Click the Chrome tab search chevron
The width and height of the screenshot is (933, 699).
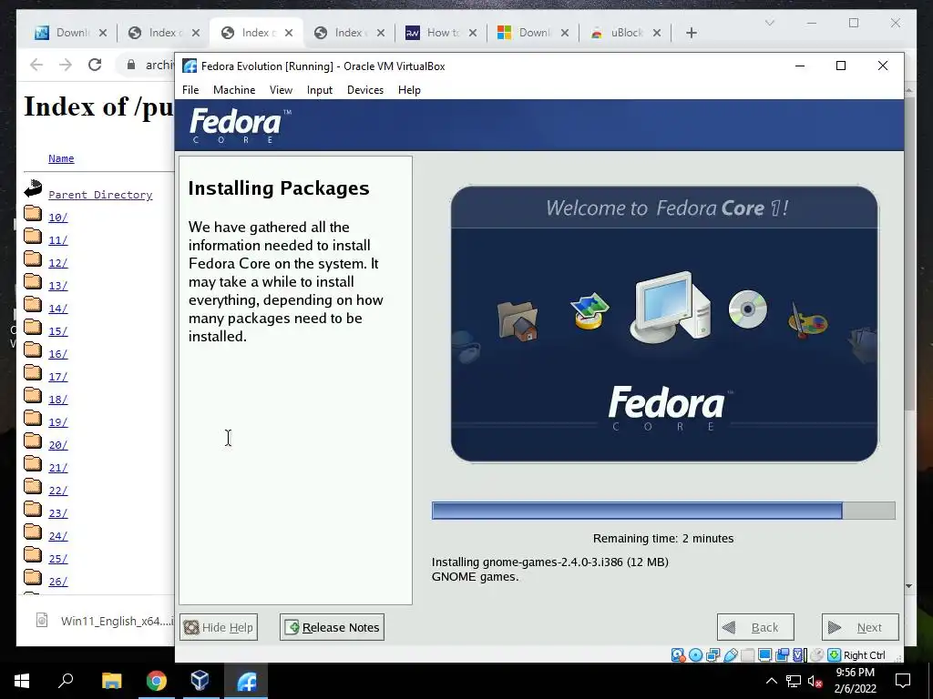tap(769, 23)
